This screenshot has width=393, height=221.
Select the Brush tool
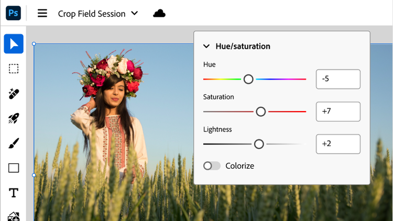click(14, 143)
